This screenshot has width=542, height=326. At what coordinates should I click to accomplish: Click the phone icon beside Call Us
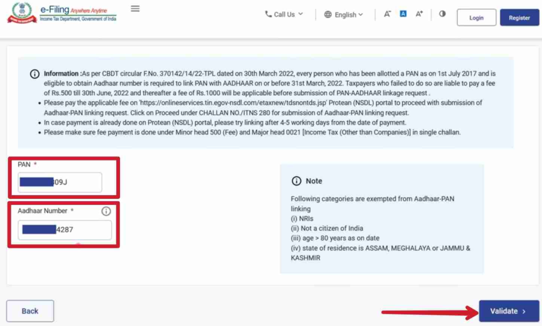click(x=268, y=14)
